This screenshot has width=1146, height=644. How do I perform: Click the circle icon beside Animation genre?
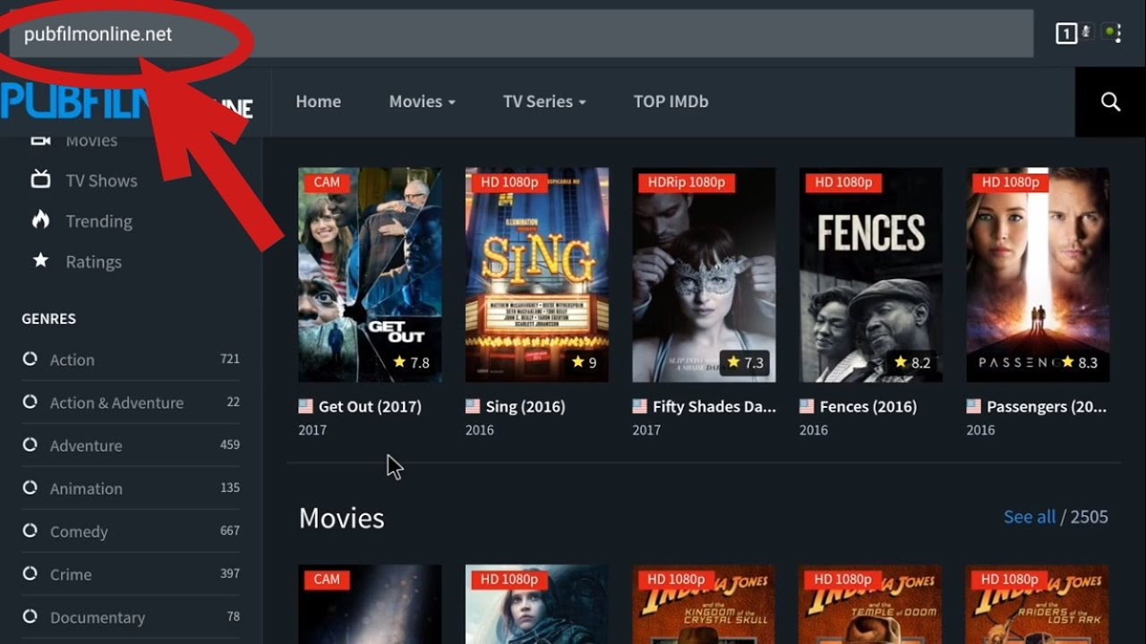coord(30,487)
